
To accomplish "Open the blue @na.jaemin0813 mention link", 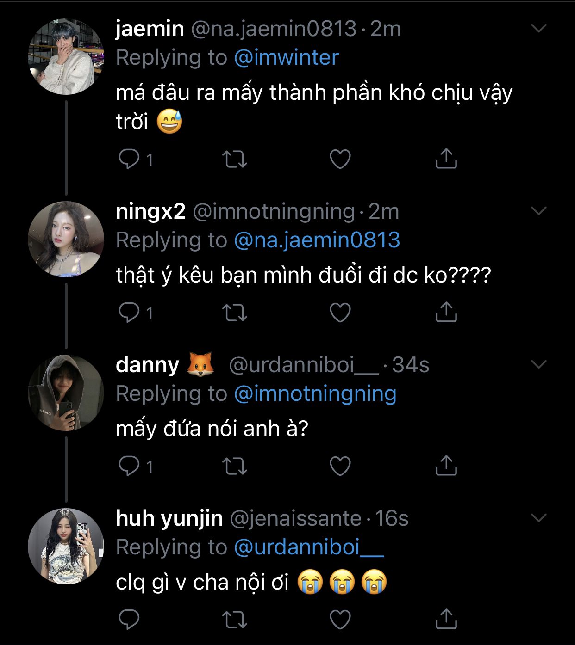I will pyautogui.click(x=317, y=240).
